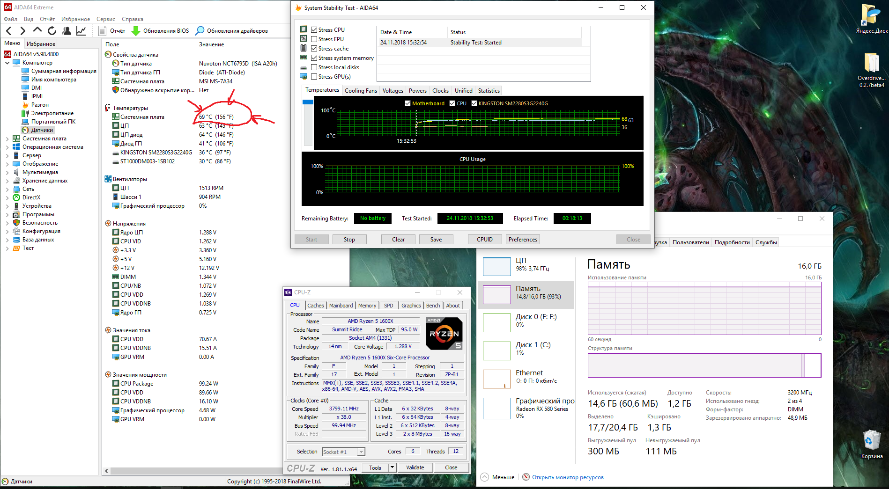Stop the stability test
The width and height of the screenshot is (889, 489).
click(x=349, y=240)
